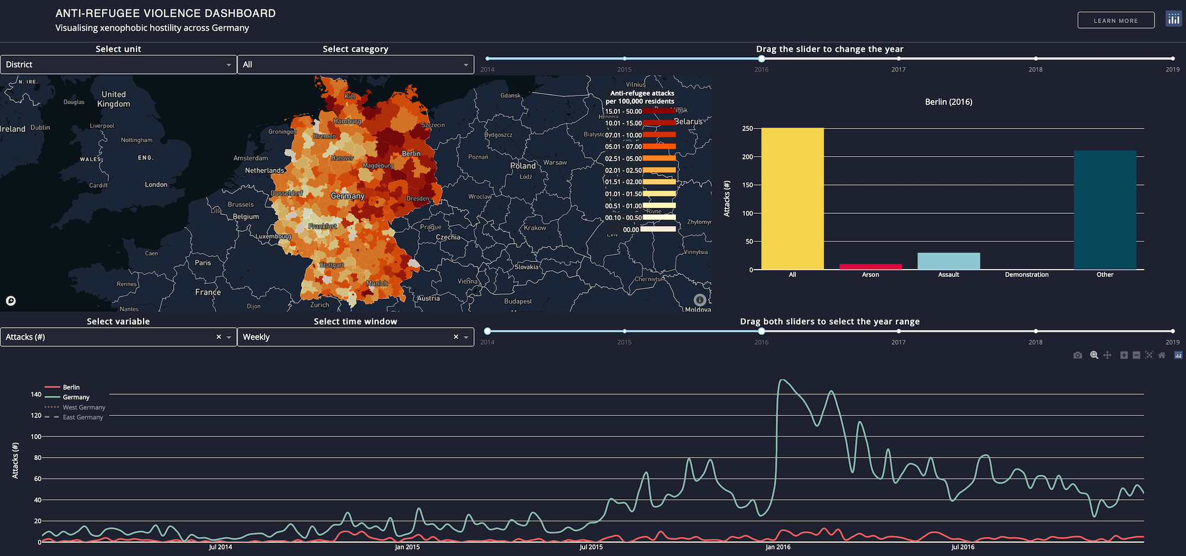Click the autoscale icon in the chart toolbar
Screen dimensions: 1186x556
click(1149, 356)
